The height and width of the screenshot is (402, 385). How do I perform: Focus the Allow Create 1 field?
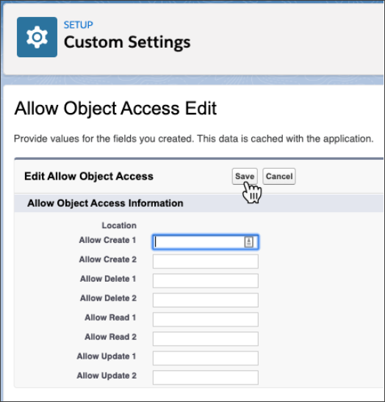(206, 242)
